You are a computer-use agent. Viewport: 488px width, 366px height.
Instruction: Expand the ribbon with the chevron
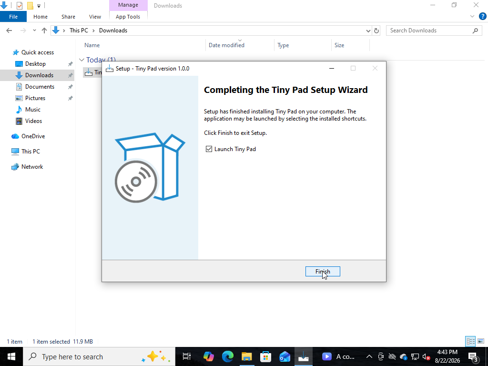(472, 16)
